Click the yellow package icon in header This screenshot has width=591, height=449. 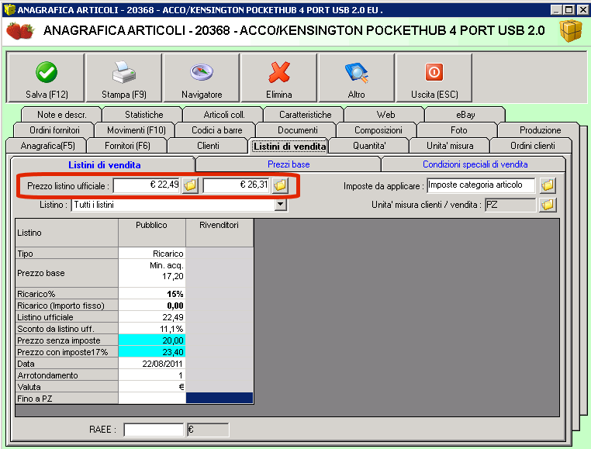570,30
